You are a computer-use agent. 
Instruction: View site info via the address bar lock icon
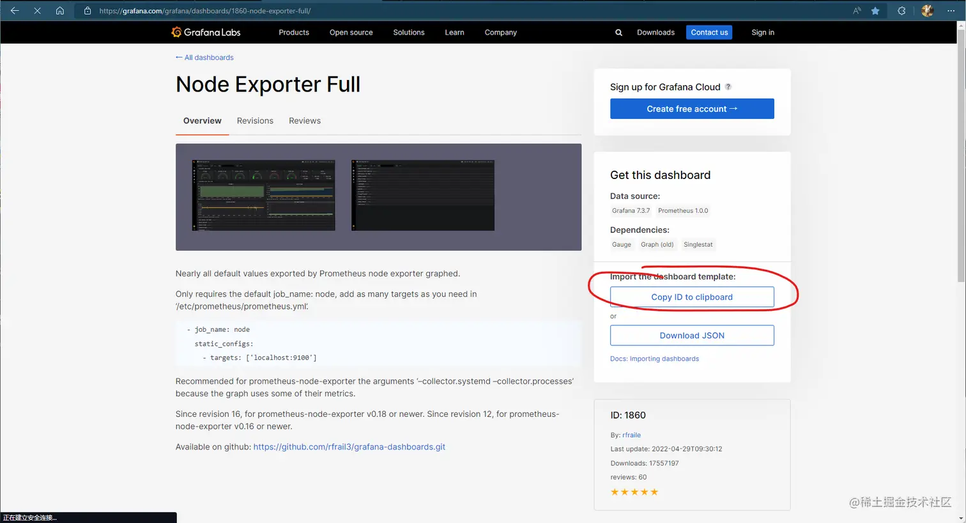click(x=88, y=11)
